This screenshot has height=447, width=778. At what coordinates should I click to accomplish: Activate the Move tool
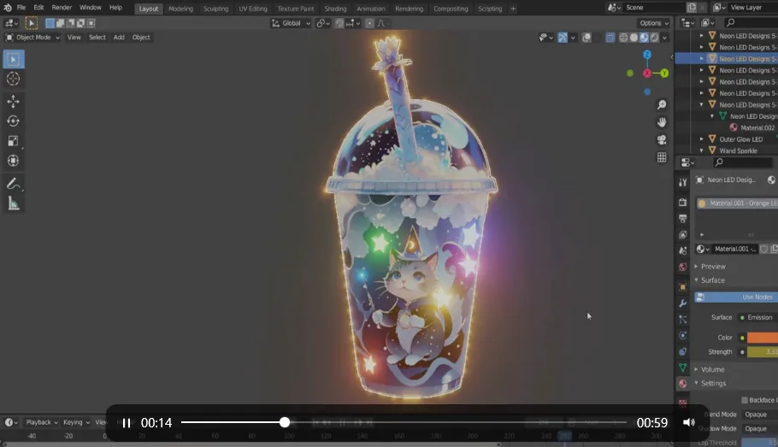14,101
